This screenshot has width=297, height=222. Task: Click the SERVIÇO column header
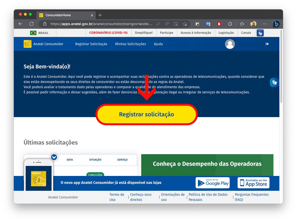[122, 160]
